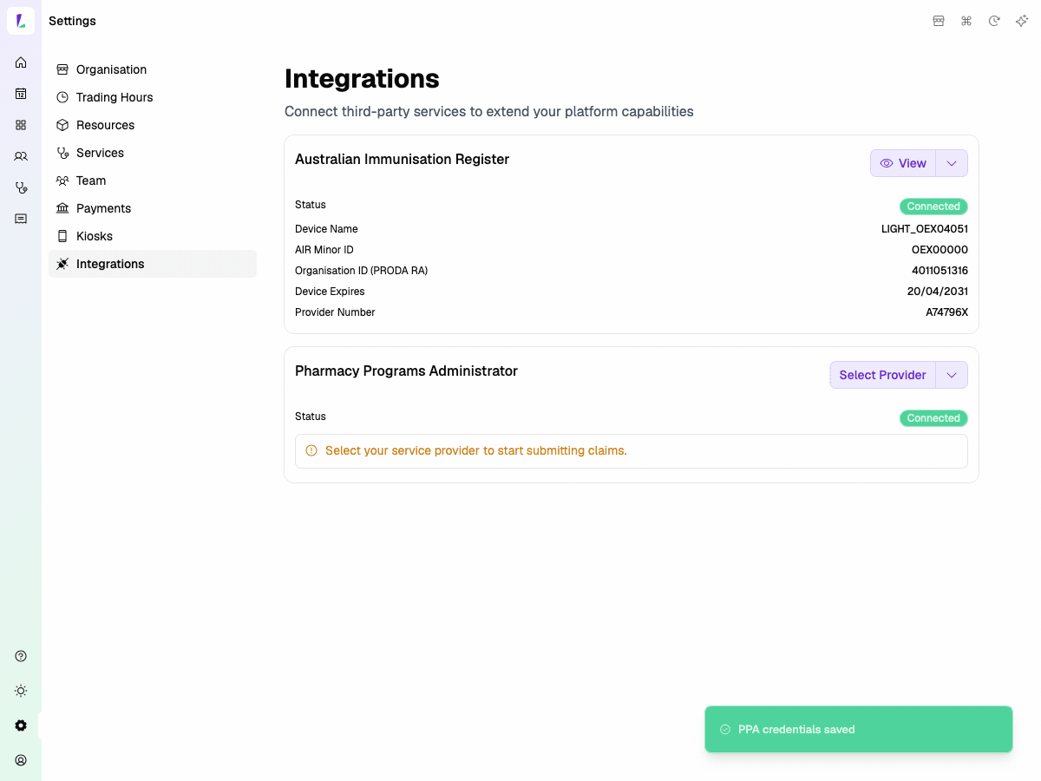Click the provider number A74796X
The image size is (1041, 781).
point(946,312)
